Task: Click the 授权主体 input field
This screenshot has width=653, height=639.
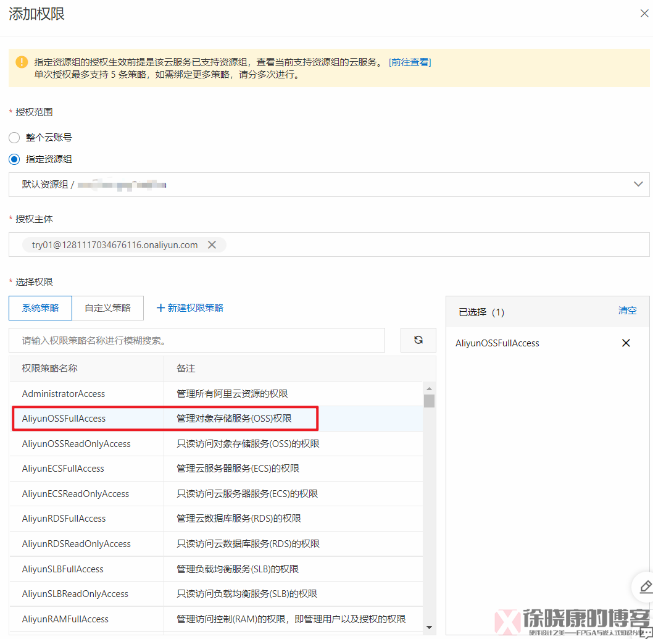Action: pyautogui.click(x=329, y=244)
